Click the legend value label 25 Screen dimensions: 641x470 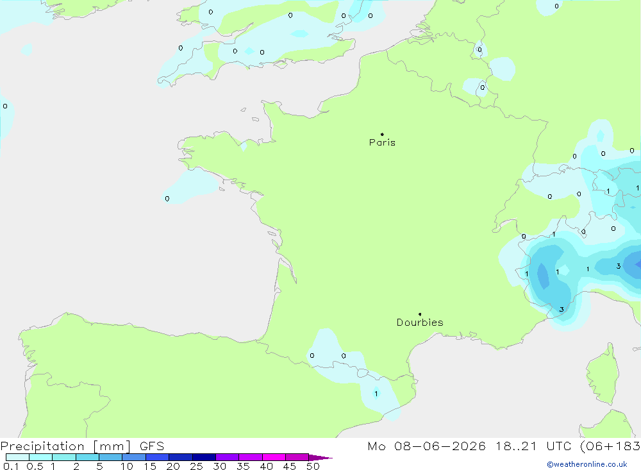[x=196, y=466]
